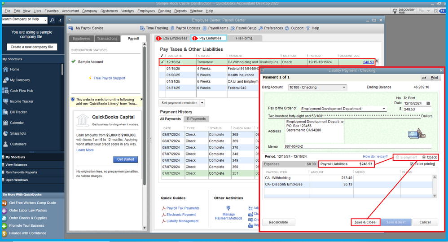Click the Save & Close button

tap(365, 222)
